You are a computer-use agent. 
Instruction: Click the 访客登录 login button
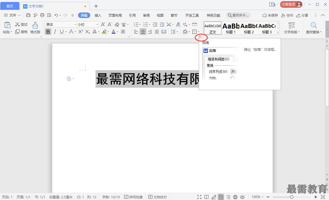(291, 4)
